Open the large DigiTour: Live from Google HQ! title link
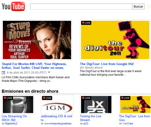The height and width of the screenshot is (127, 151). pos(107,64)
